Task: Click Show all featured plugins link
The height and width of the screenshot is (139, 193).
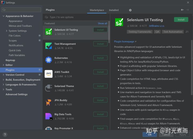Action: coord(102,23)
